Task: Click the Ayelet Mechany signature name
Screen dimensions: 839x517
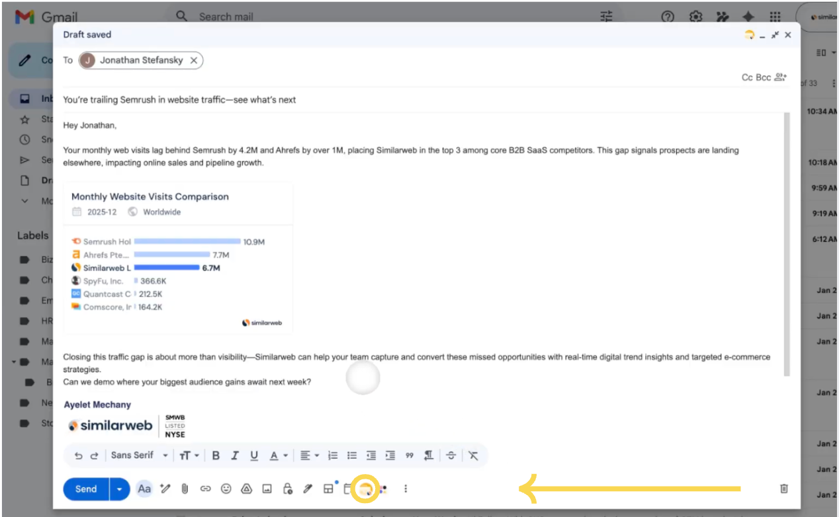Action: coord(97,405)
